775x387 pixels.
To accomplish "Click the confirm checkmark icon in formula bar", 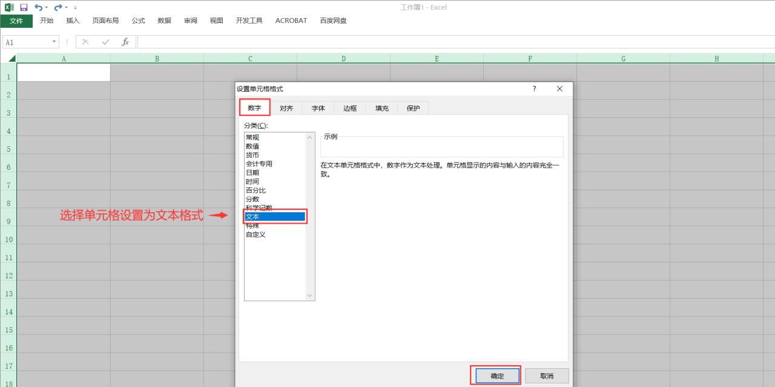I will [106, 42].
